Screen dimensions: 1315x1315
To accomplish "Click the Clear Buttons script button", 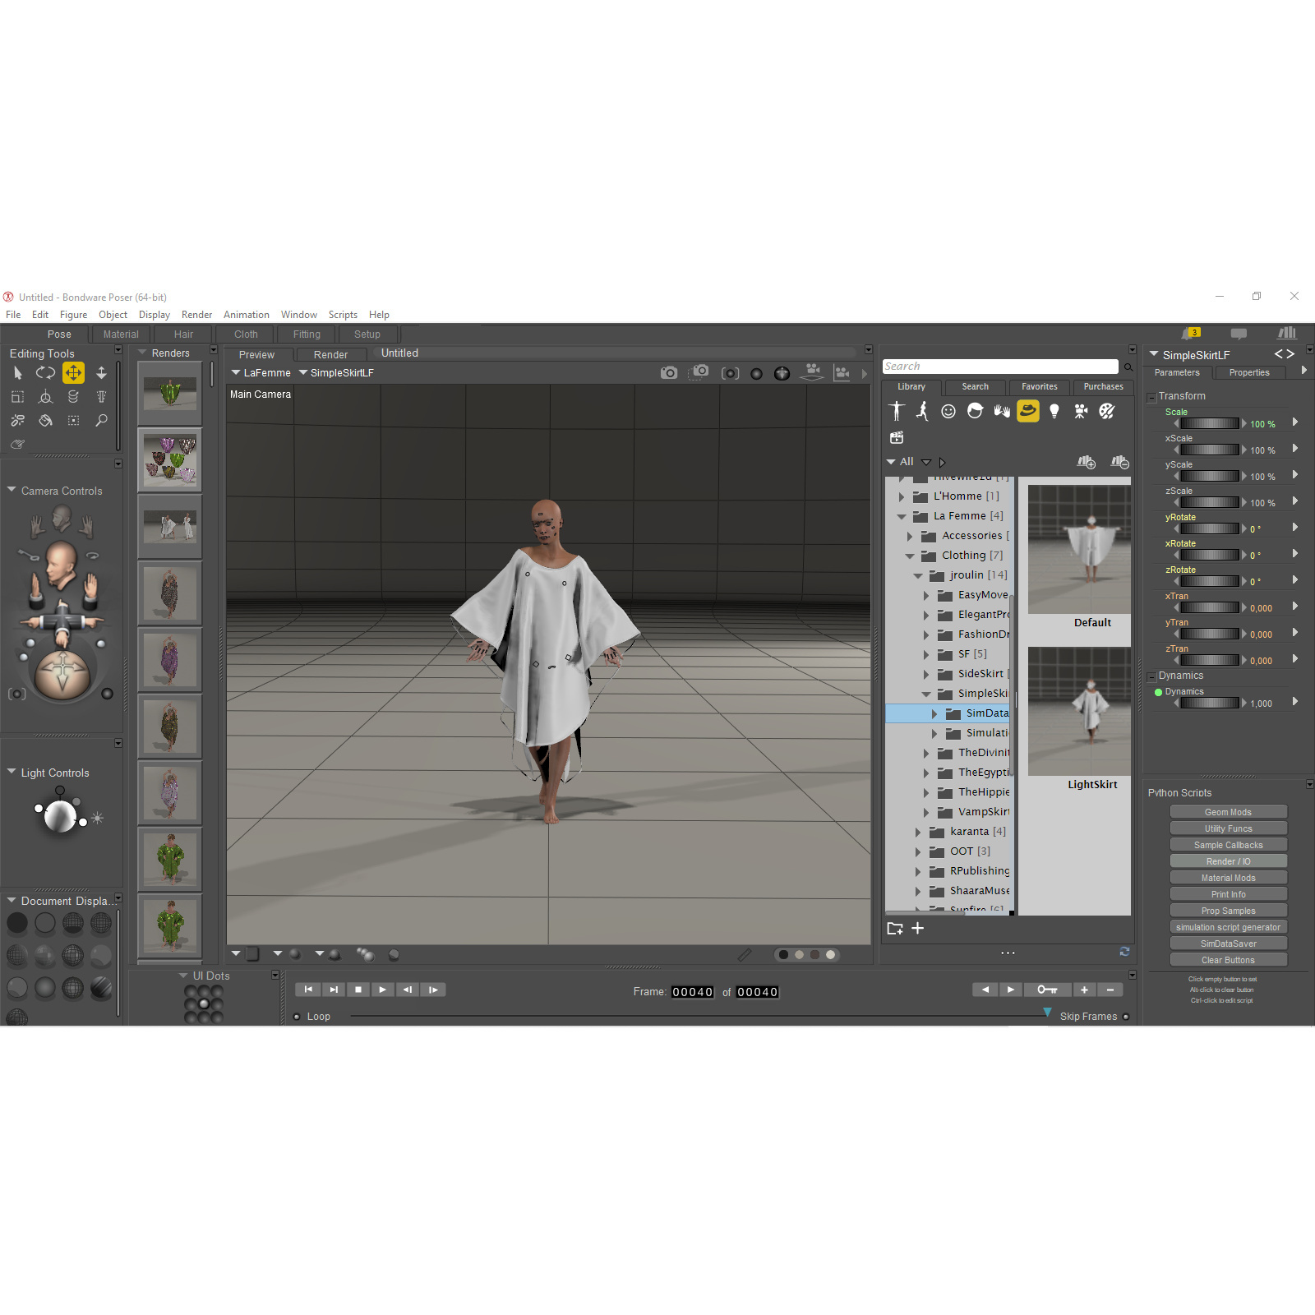I will point(1228,960).
